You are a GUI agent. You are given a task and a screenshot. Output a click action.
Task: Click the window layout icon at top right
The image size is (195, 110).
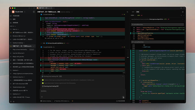(181, 8)
